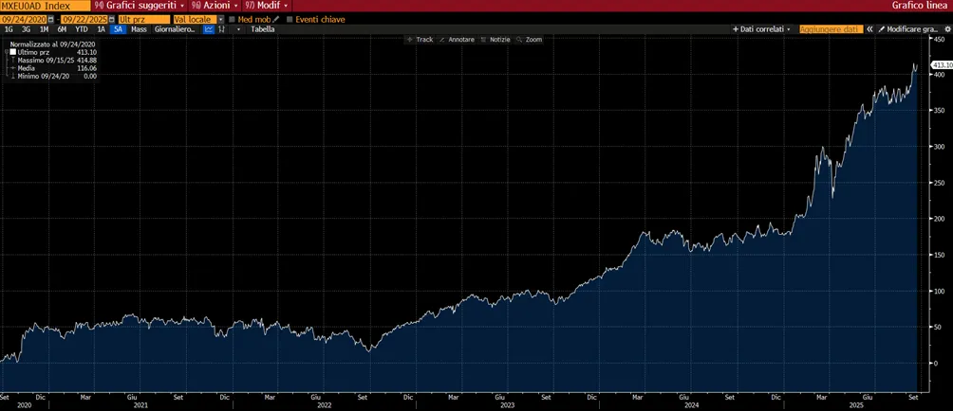
Task: Open the Giornaliero periodicity dropdown
Action: click(x=175, y=29)
